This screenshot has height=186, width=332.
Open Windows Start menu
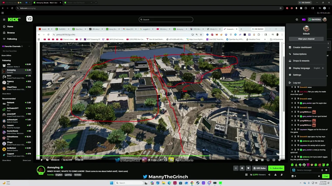pyautogui.click(x=112, y=183)
